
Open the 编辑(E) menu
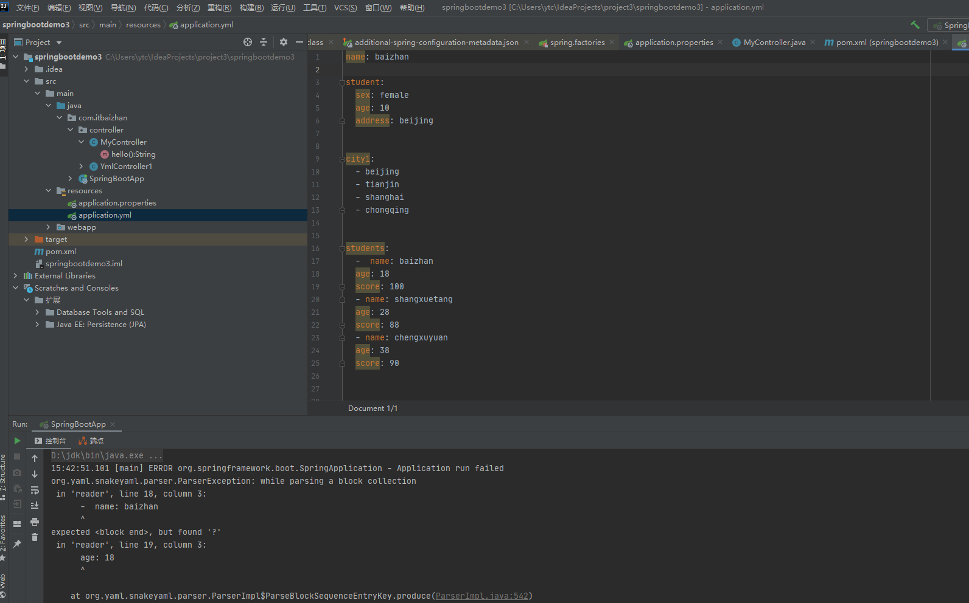[x=59, y=8]
